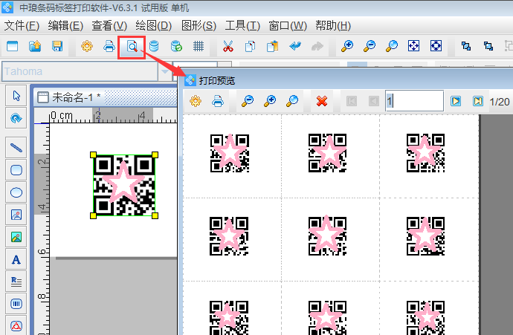Select the rich text tool
This screenshot has height=335, width=513.
[16, 282]
